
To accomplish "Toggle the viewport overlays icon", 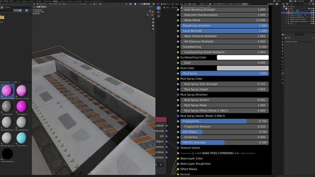I will 135,4.
